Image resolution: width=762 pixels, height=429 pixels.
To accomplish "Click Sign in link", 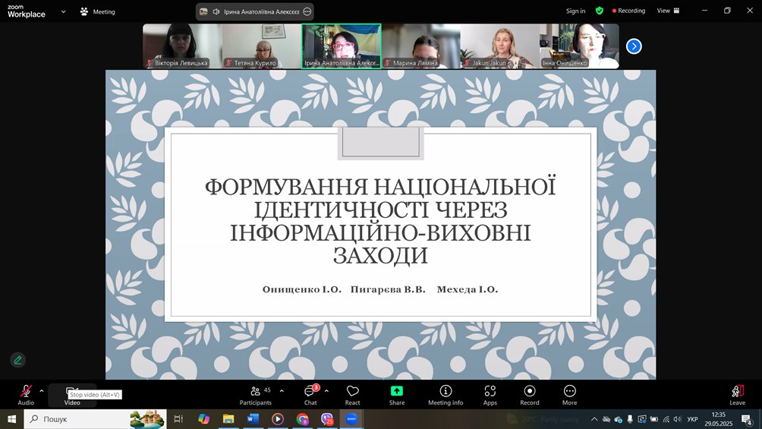I will [575, 11].
